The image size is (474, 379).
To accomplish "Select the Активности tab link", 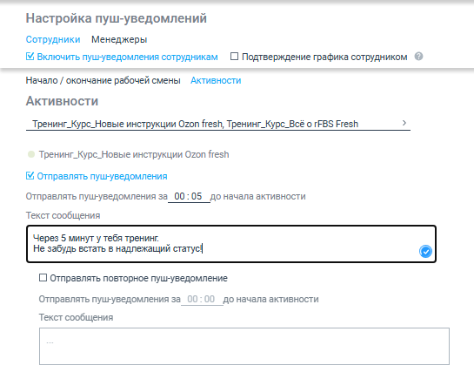I will [x=216, y=80].
